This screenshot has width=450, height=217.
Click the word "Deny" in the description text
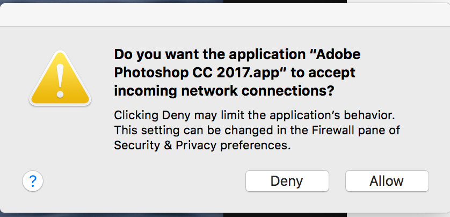[x=164, y=116]
